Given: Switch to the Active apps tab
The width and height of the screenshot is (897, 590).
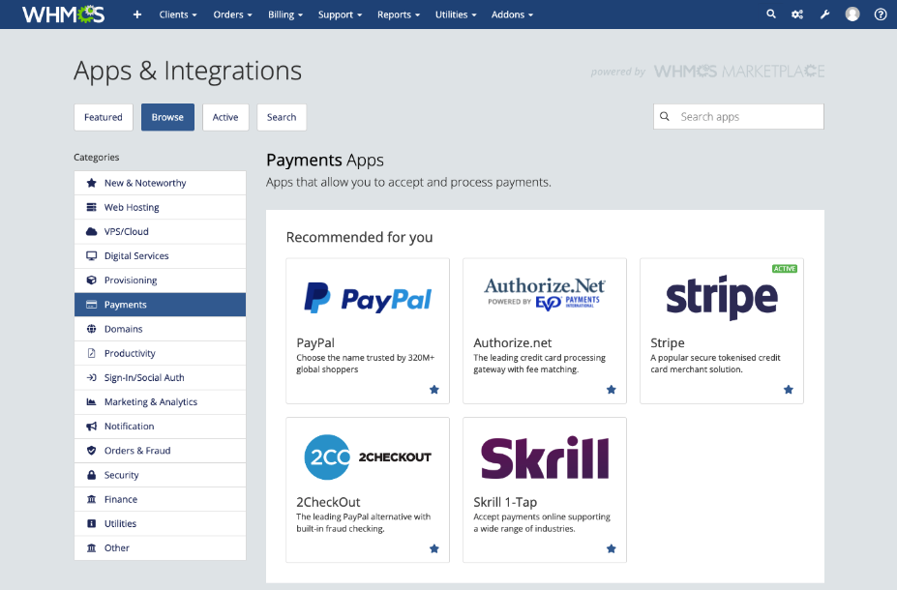Looking at the screenshot, I should pyautogui.click(x=225, y=117).
